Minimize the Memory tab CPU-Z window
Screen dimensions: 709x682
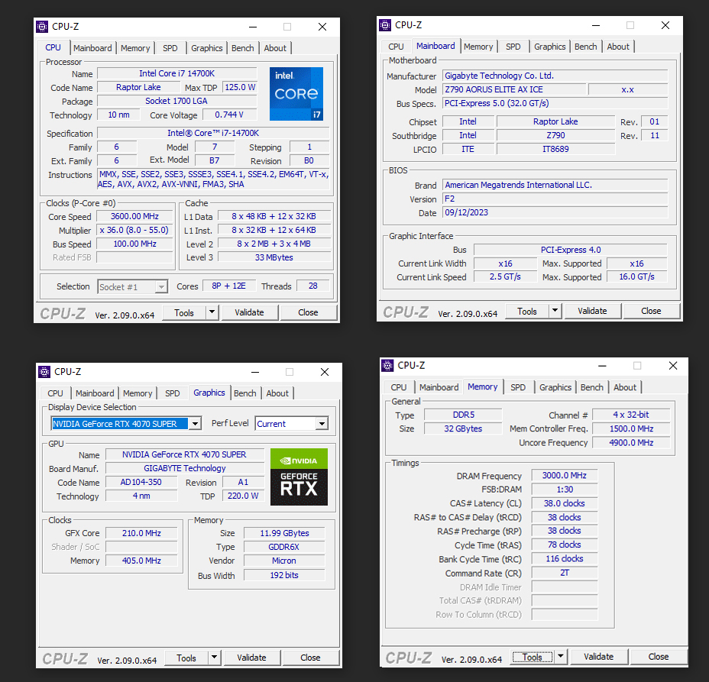click(602, 366)
